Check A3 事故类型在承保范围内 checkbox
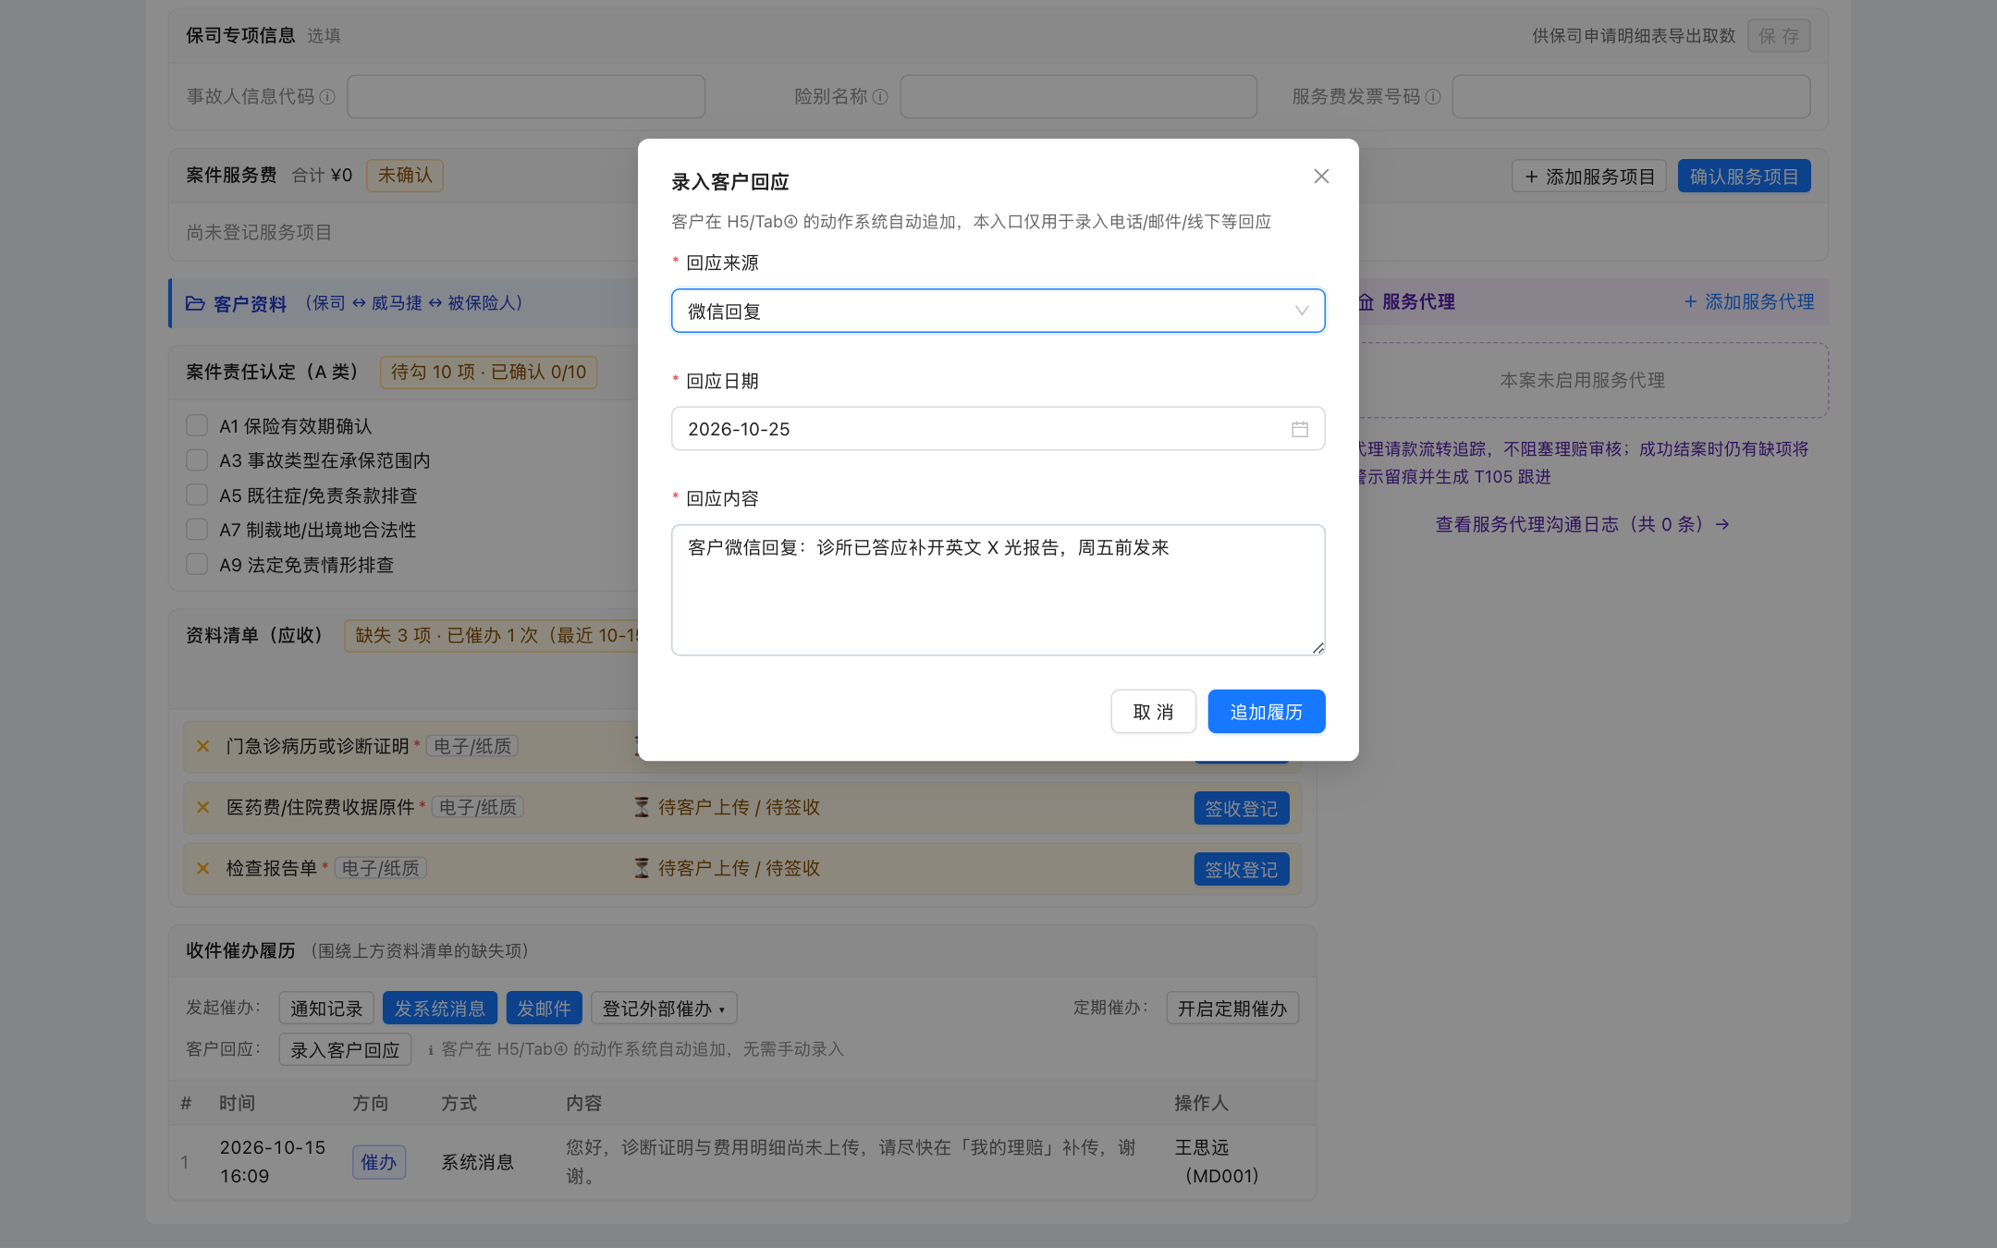 pos(197,460)
